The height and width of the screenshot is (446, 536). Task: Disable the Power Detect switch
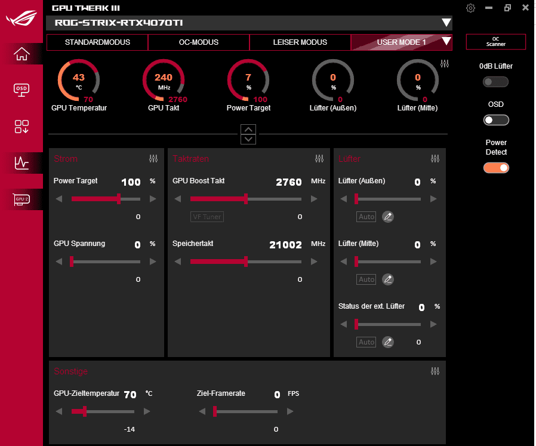[x=495, y=168]
